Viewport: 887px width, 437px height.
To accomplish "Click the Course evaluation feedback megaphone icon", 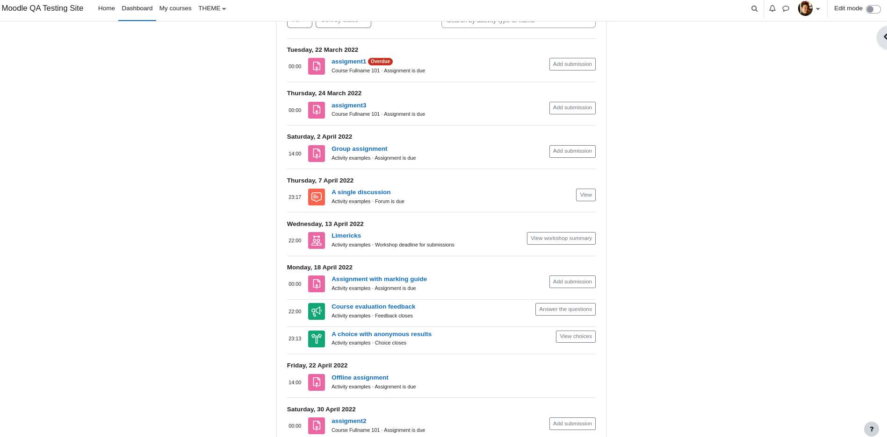I will coord(317,311).
